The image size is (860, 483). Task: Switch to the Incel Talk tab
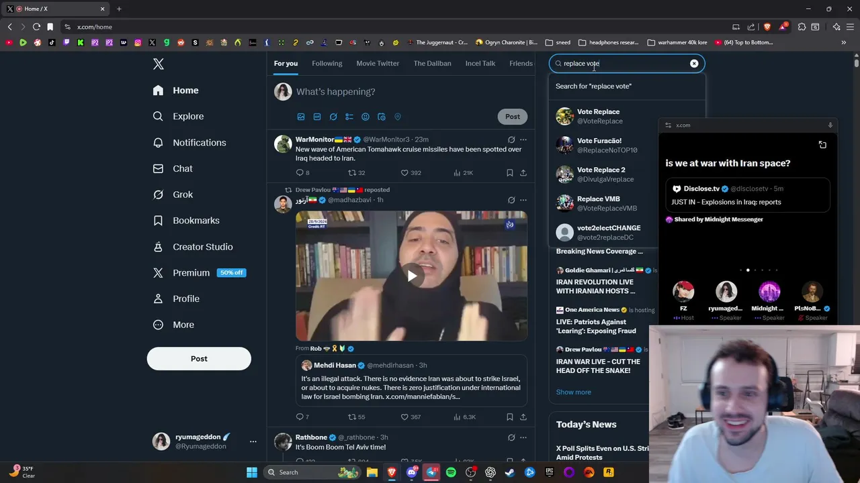(x=480, y=63)
